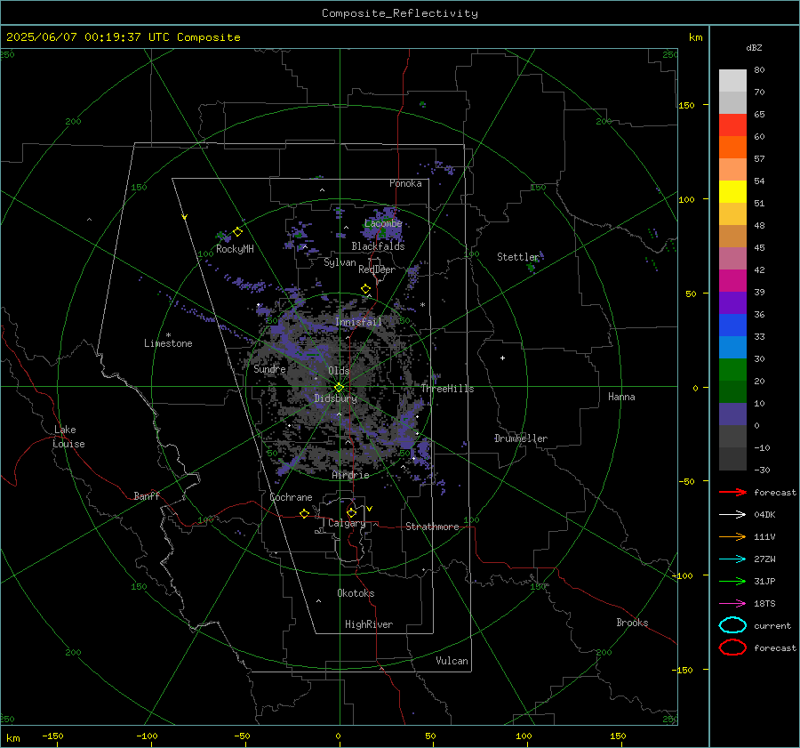
Task: Click the Composite_Reflectivity title
Action: point(399,13)
